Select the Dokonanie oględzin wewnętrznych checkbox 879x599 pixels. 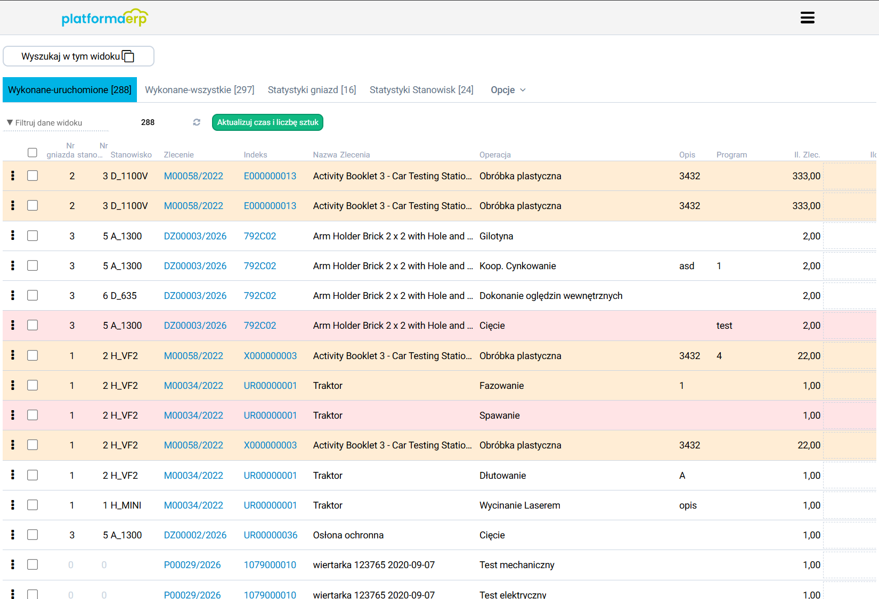pos(32,295)
